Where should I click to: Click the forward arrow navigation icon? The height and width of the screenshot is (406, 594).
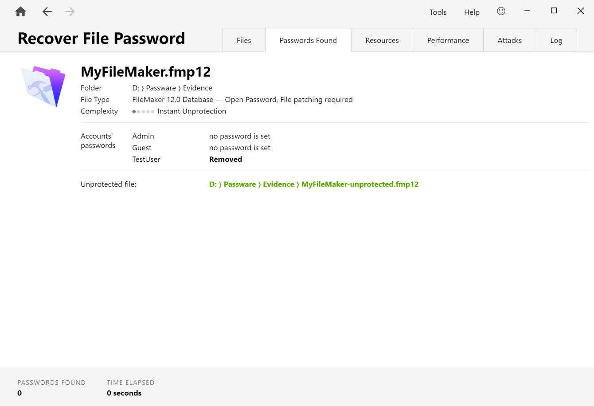point(70,12)
